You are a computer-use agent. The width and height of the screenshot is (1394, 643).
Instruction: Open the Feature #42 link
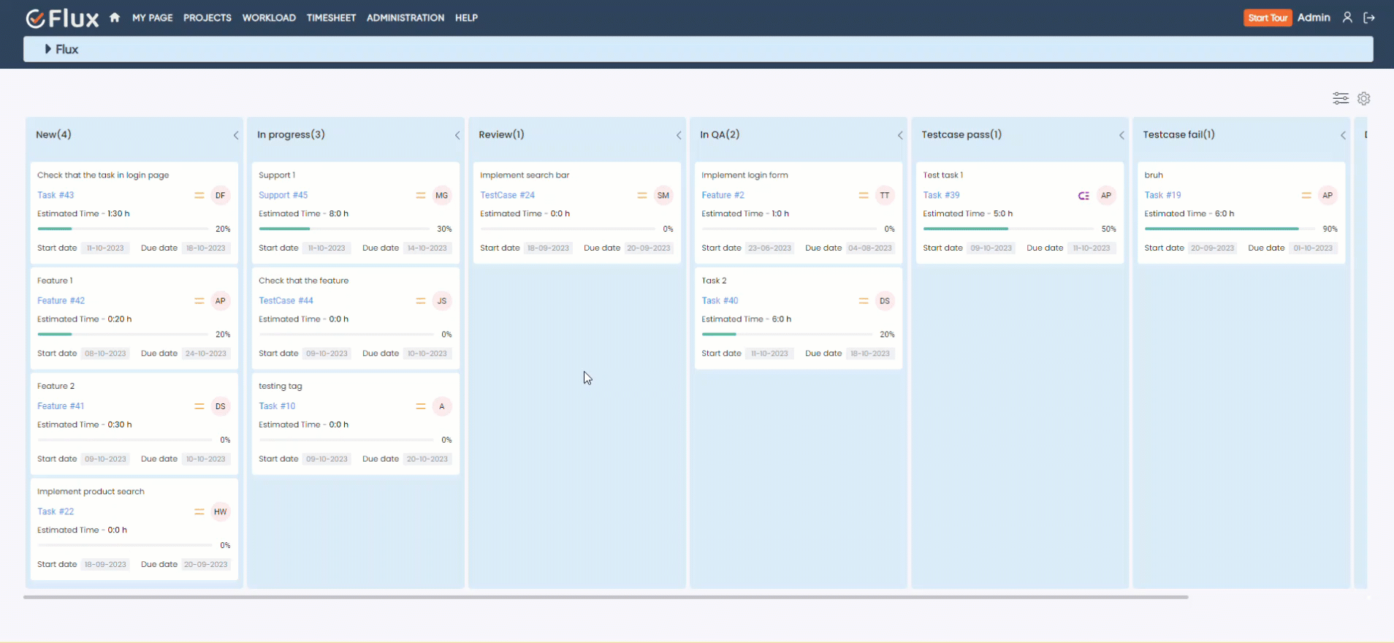coord(61,300)
